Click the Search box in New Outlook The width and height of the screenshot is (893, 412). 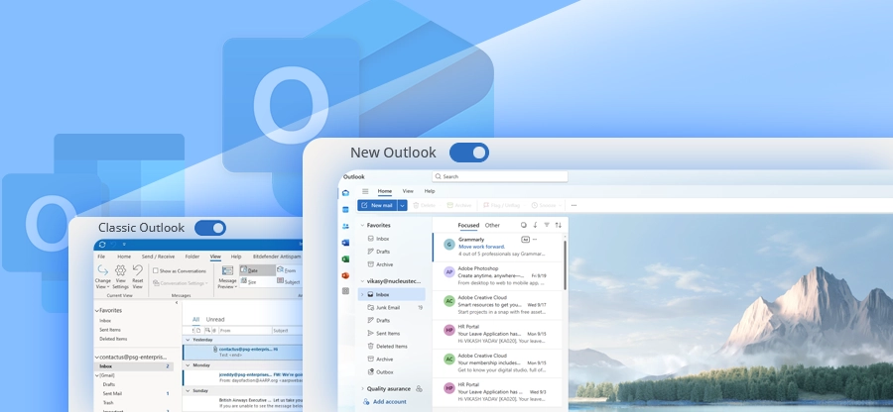[x=501, y=176]
